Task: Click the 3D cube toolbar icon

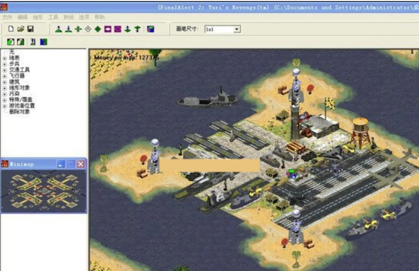Action: (x=150, y=29)
